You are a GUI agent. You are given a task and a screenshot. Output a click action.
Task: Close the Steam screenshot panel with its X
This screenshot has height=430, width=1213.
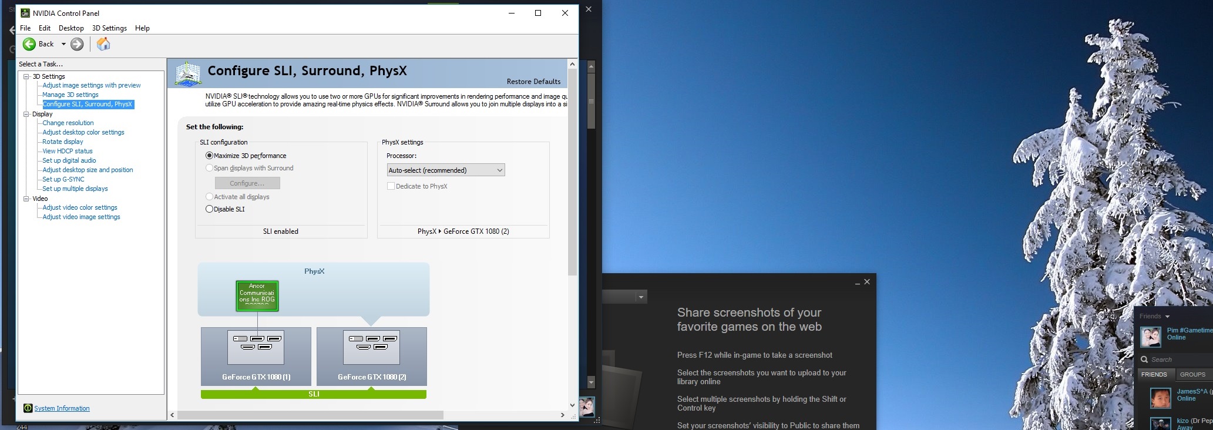867,282
